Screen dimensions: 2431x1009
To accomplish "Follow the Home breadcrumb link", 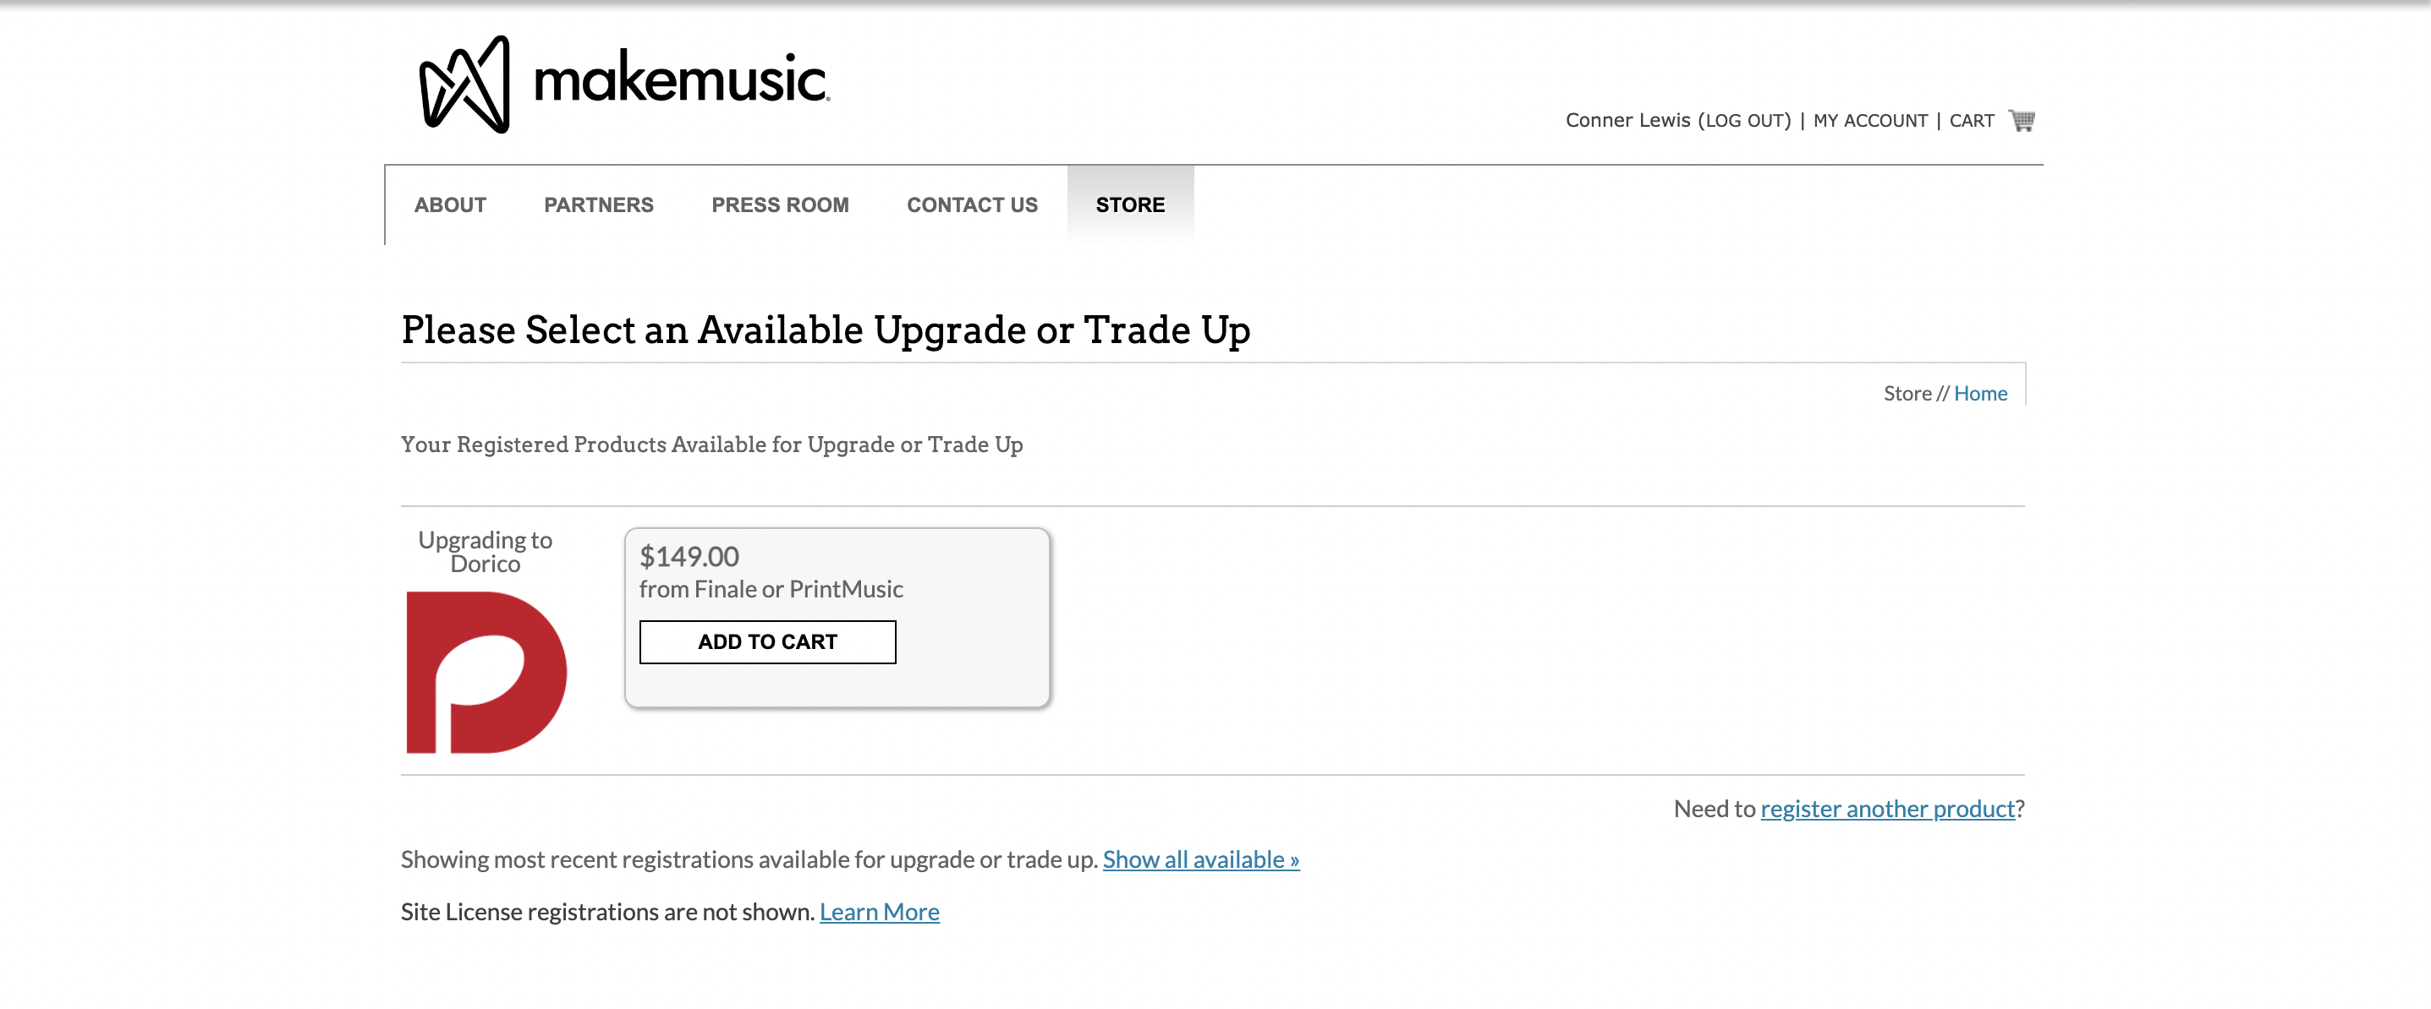I will click(1980, 393).
